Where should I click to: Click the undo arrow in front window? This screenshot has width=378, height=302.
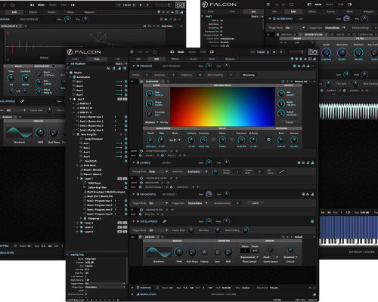pyautogui.click(x=140, y=52)
